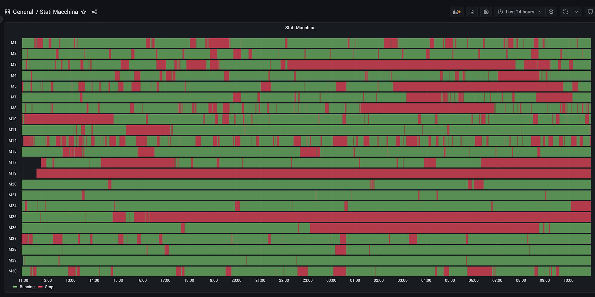Go to the General folder breadcrumb
This screenshot has height=297, width=595.
pyautogui.click(x=23, y=12)
